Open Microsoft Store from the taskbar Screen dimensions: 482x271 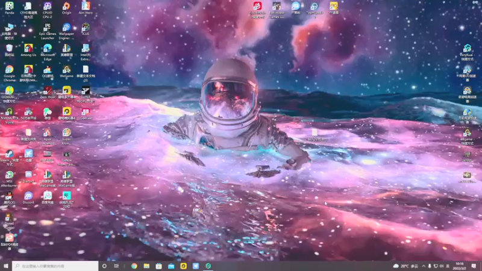click(159, 266)
